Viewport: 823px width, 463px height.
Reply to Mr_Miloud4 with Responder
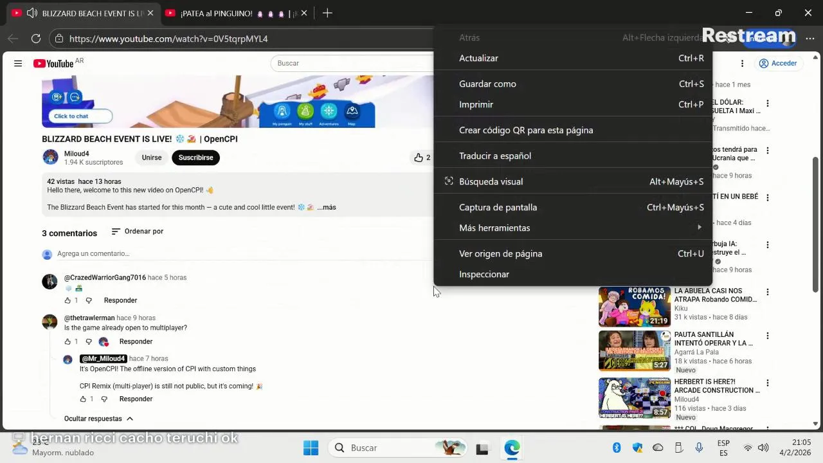coord(136,399)
